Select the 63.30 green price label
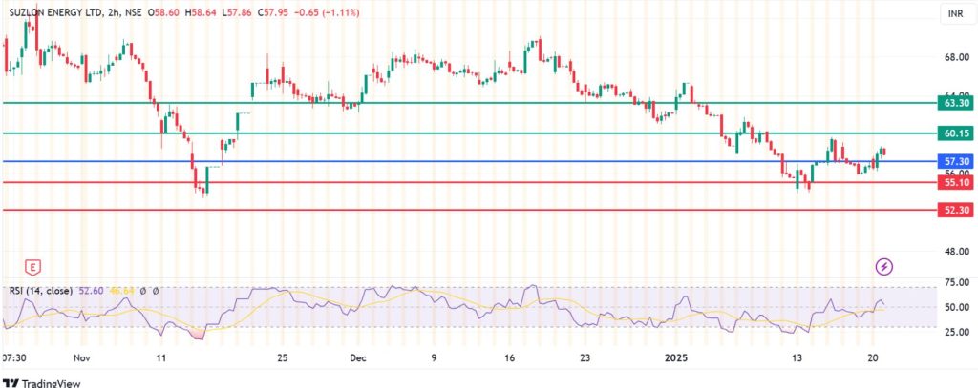 tap(956, 103)
